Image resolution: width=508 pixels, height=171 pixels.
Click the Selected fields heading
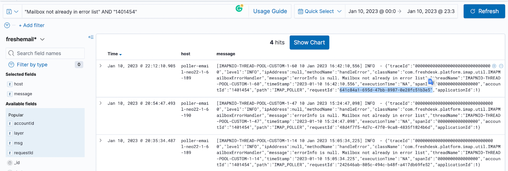point(21,74)
